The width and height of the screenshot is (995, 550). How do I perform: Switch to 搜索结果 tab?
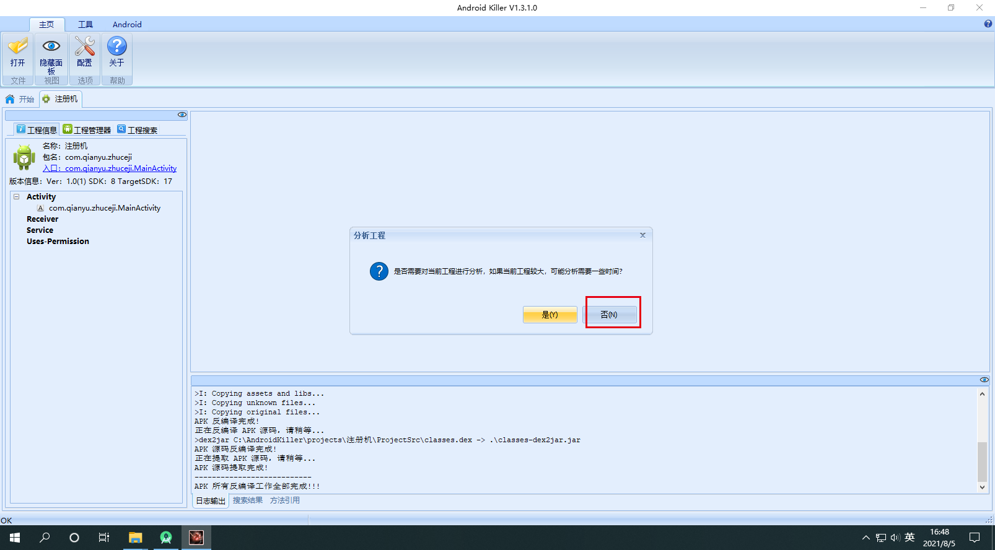tap(248, 500)
